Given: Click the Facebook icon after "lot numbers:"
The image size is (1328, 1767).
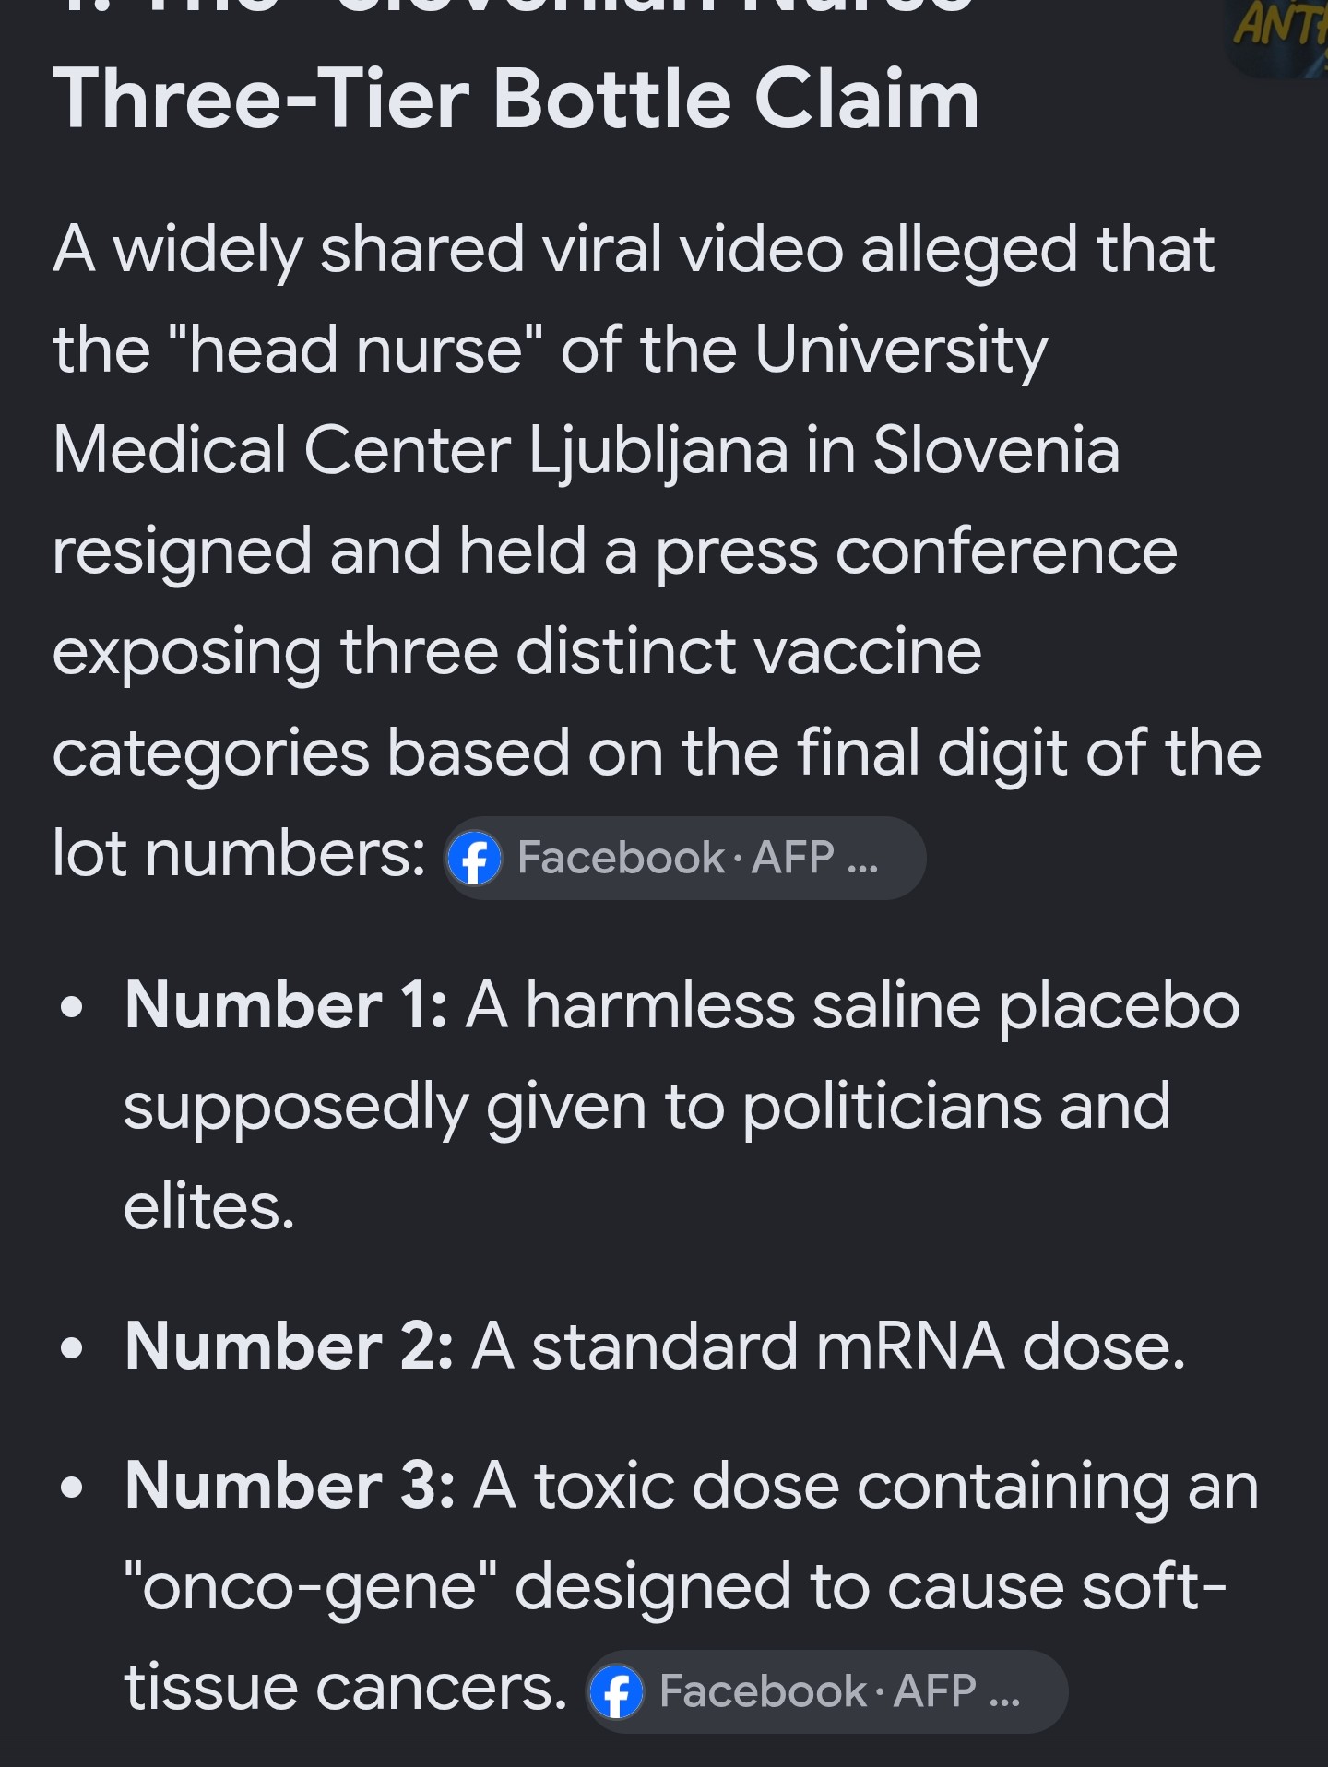Looking at the screenshot, I should point(474,858).
